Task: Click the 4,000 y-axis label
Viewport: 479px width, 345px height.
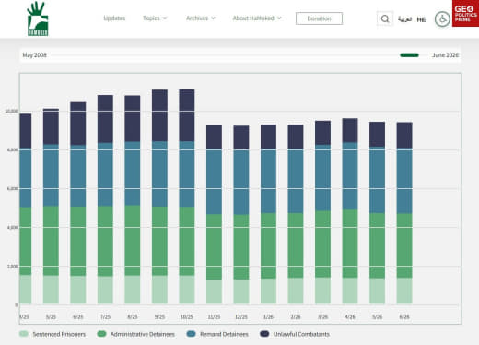Action: (x=13, y=227)
